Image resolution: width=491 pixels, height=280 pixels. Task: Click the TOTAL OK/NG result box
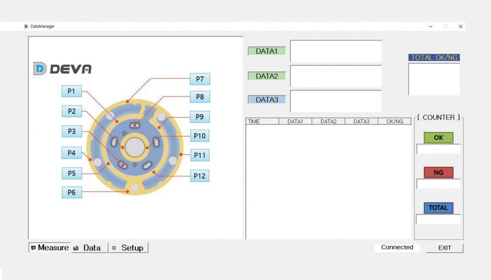[x=434, y=78]
